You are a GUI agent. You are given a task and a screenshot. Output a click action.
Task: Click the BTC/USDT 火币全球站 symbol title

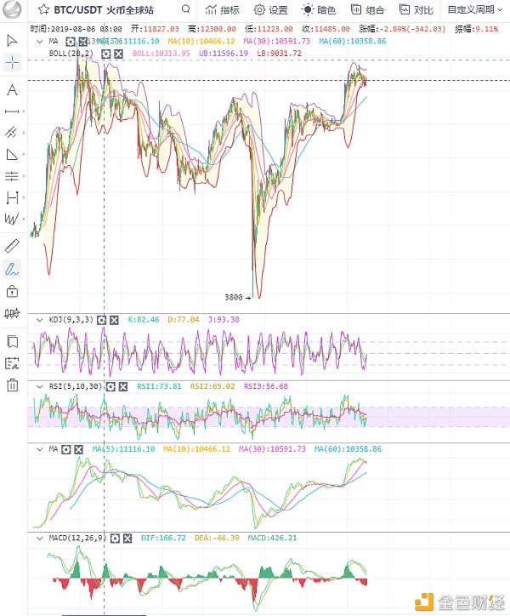click(x=104, y=10)
